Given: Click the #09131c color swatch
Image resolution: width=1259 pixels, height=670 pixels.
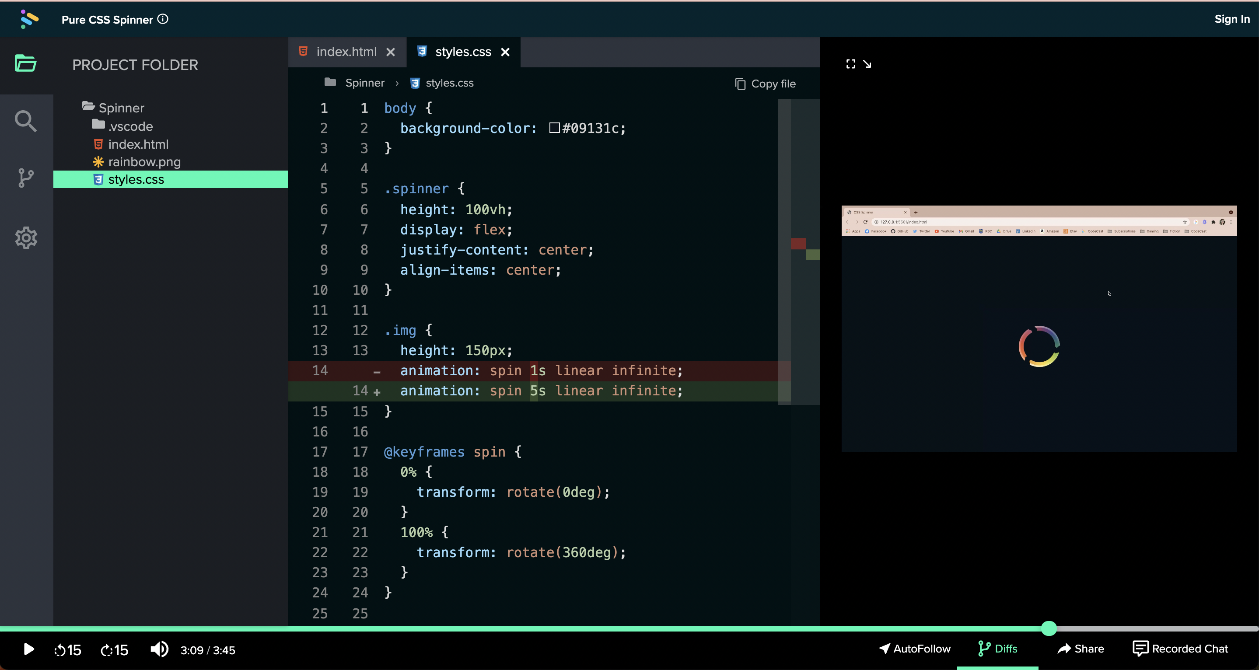Looking at the screenshot, I should (x=554, y=128).
